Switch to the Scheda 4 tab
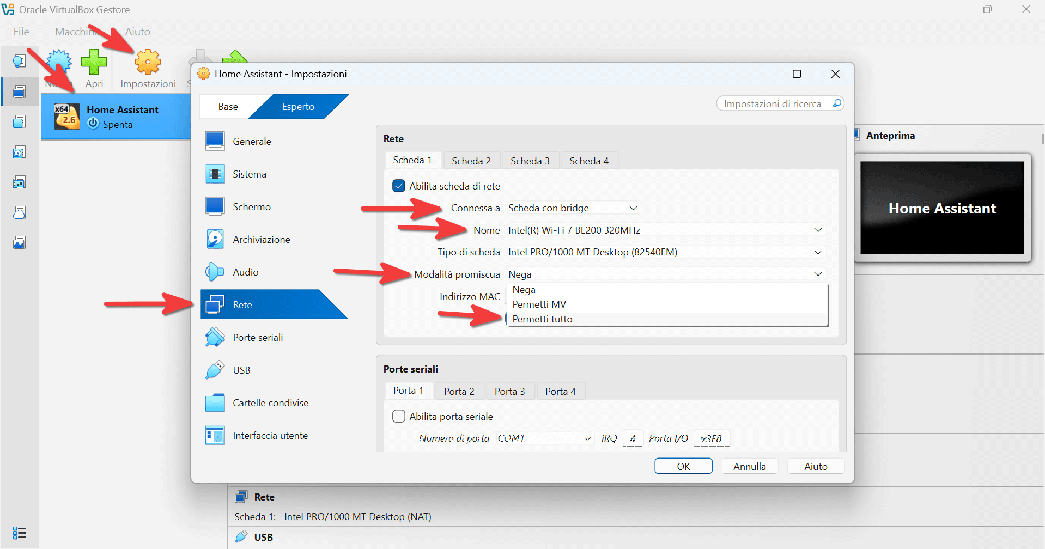This screenshot has height=549, width=1045. click(589, 161)
